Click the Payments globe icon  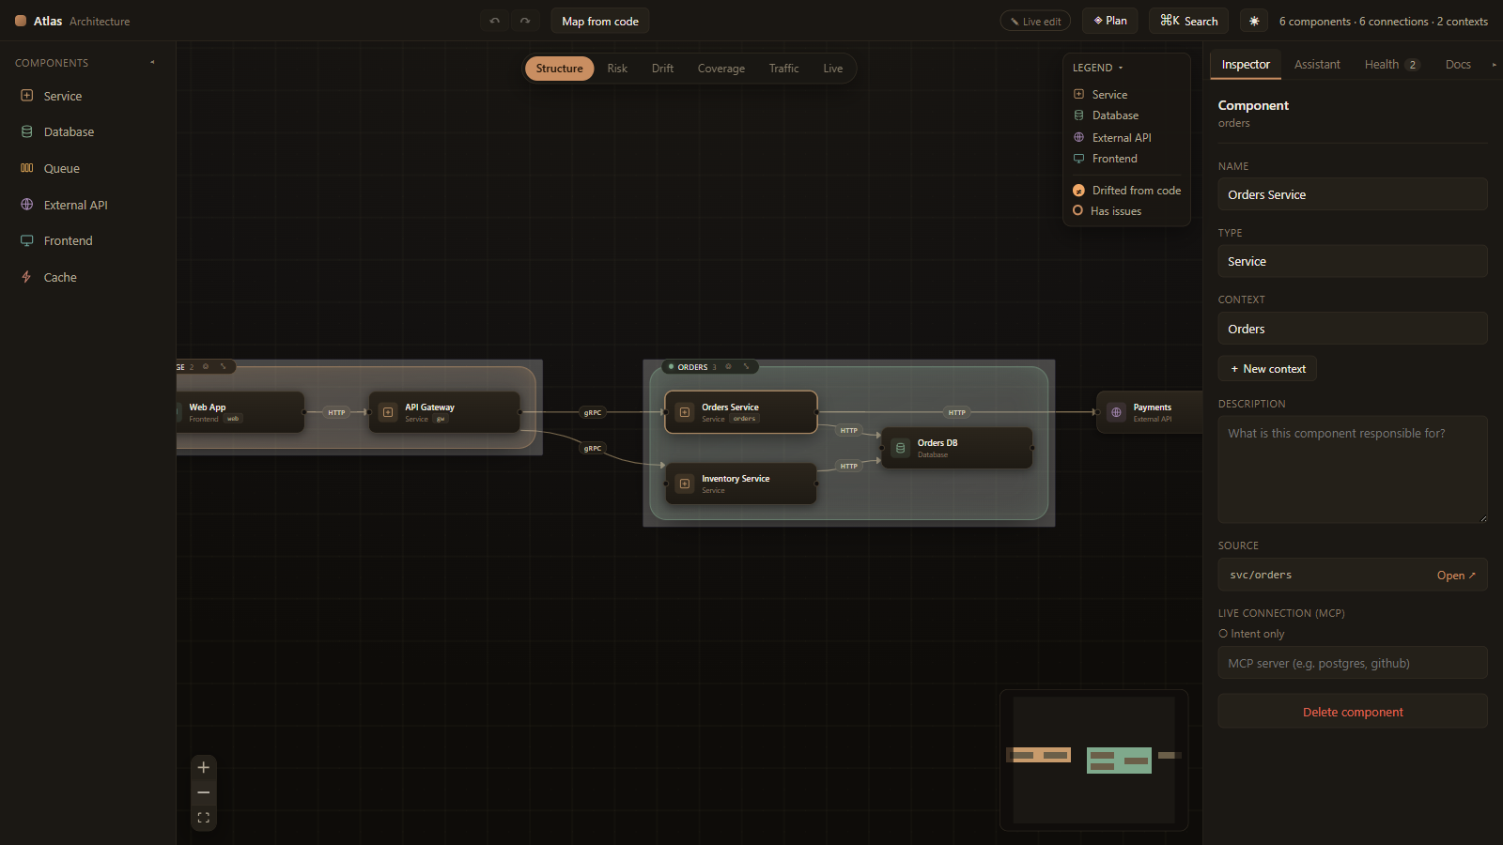1116,412
